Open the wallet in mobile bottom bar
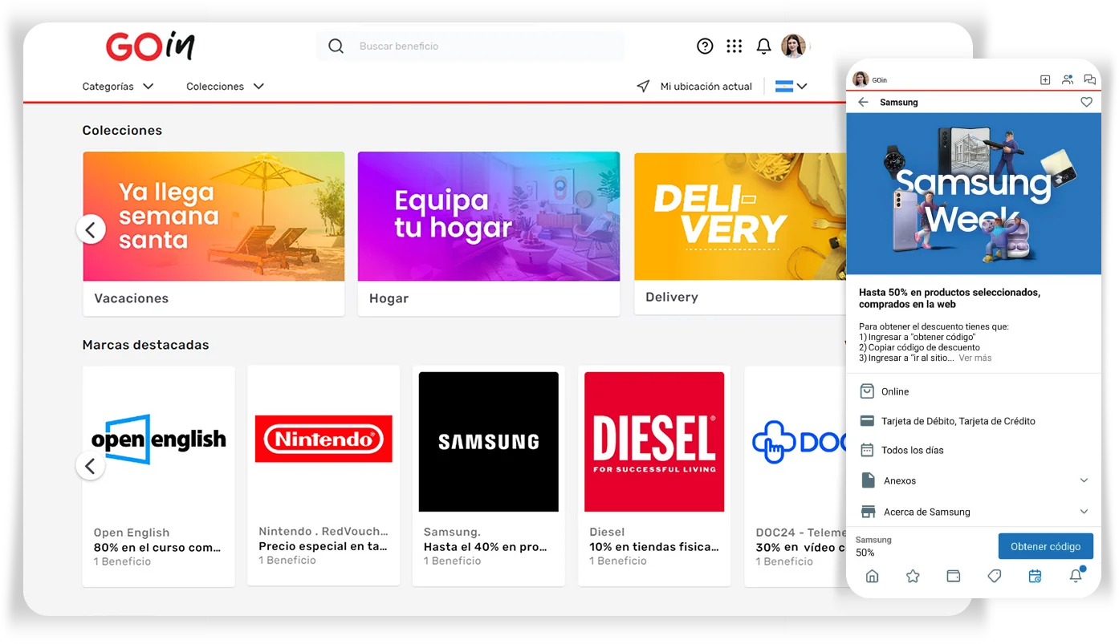Viewport: 1119px width, 644px height. (954, 576)
